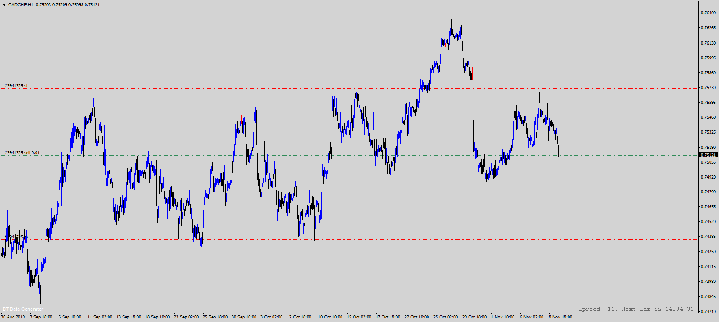719x322 pixels.
Task: Click the 0.76400 price scale label
Action: [708, 13]
